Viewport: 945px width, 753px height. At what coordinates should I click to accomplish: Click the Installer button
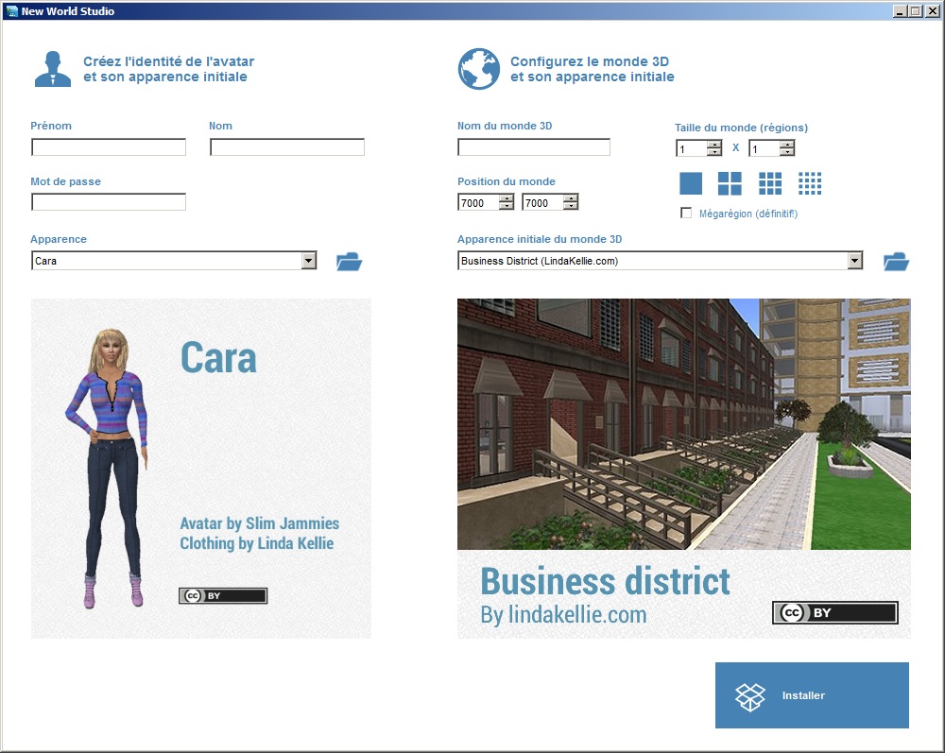coord(812,695)
